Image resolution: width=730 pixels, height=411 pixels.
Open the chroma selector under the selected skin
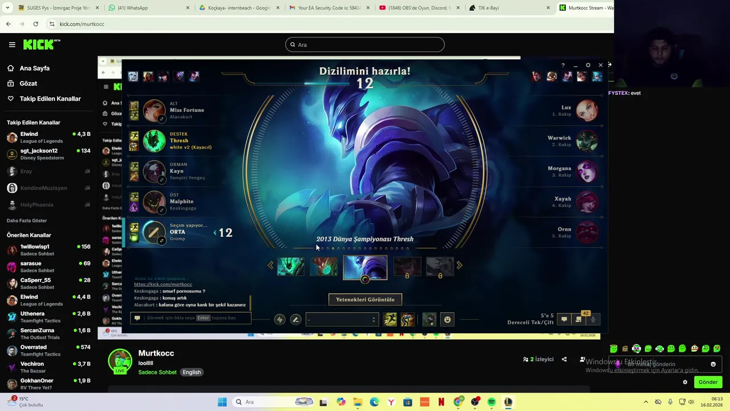[365, 279]
